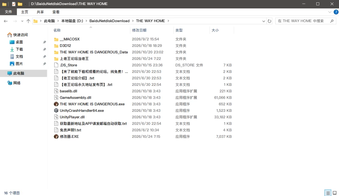
Task: Expand the chevron after THE WAY HOME breadcrumb
Action: tap(168, 21)
